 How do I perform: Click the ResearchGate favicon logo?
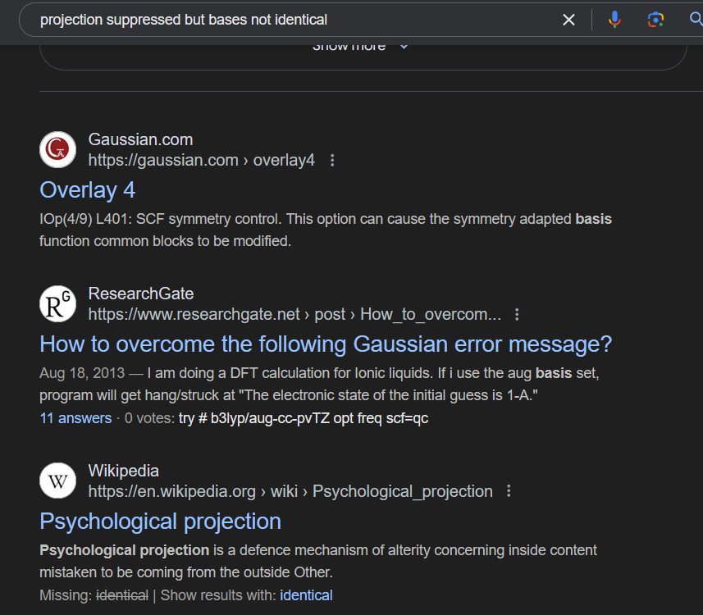[57, 303]
